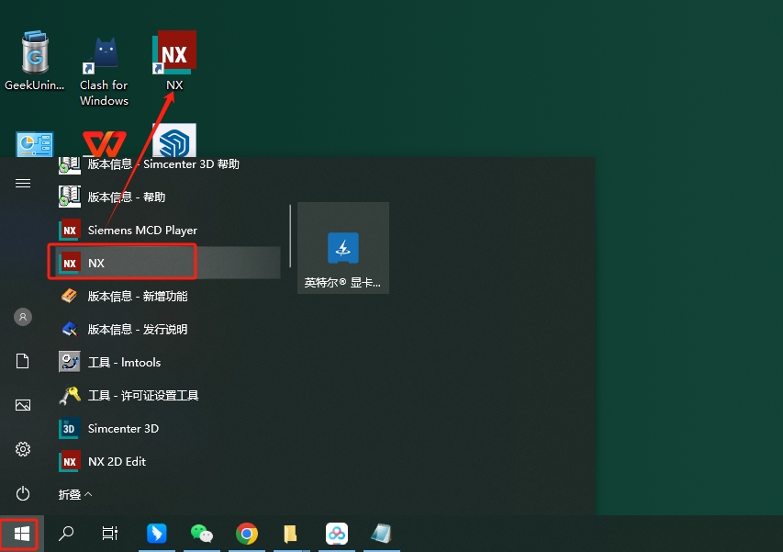Open GeekUninstaller from the desktop
The height and width of the screenshot is (552, 783).
[x=34, y=53]
